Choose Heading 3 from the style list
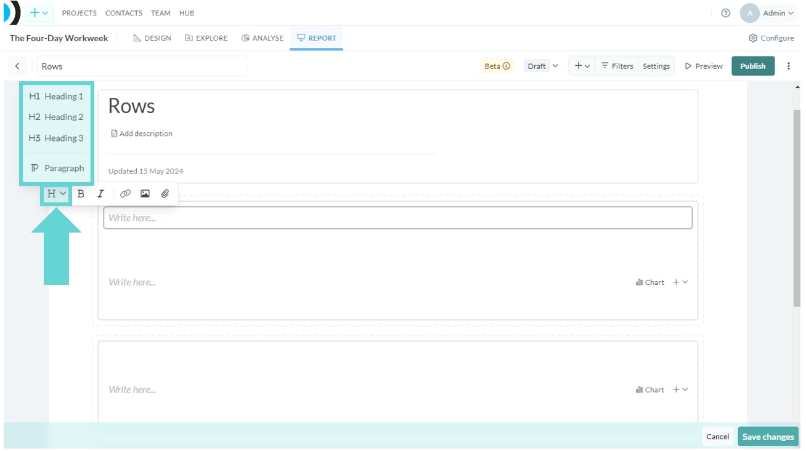This screenshot has height=451, width=806. pyautogui.click(x=56, y=138)
